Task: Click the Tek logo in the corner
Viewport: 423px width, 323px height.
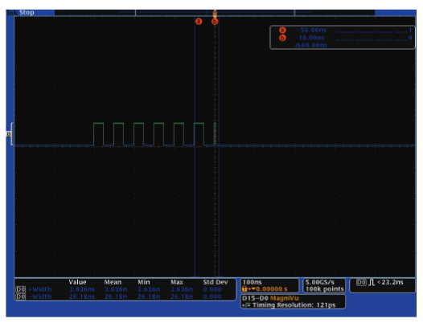Action: [x=12, y=13]
